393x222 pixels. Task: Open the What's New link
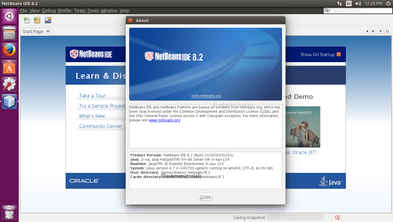(92, 116)
